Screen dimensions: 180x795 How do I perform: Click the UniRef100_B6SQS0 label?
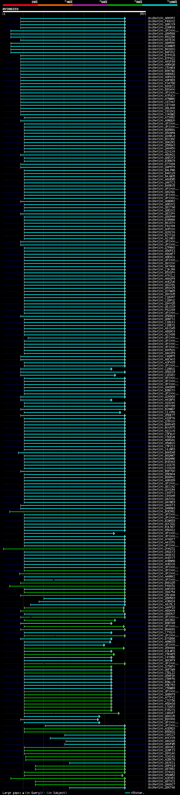pos(161,49)
